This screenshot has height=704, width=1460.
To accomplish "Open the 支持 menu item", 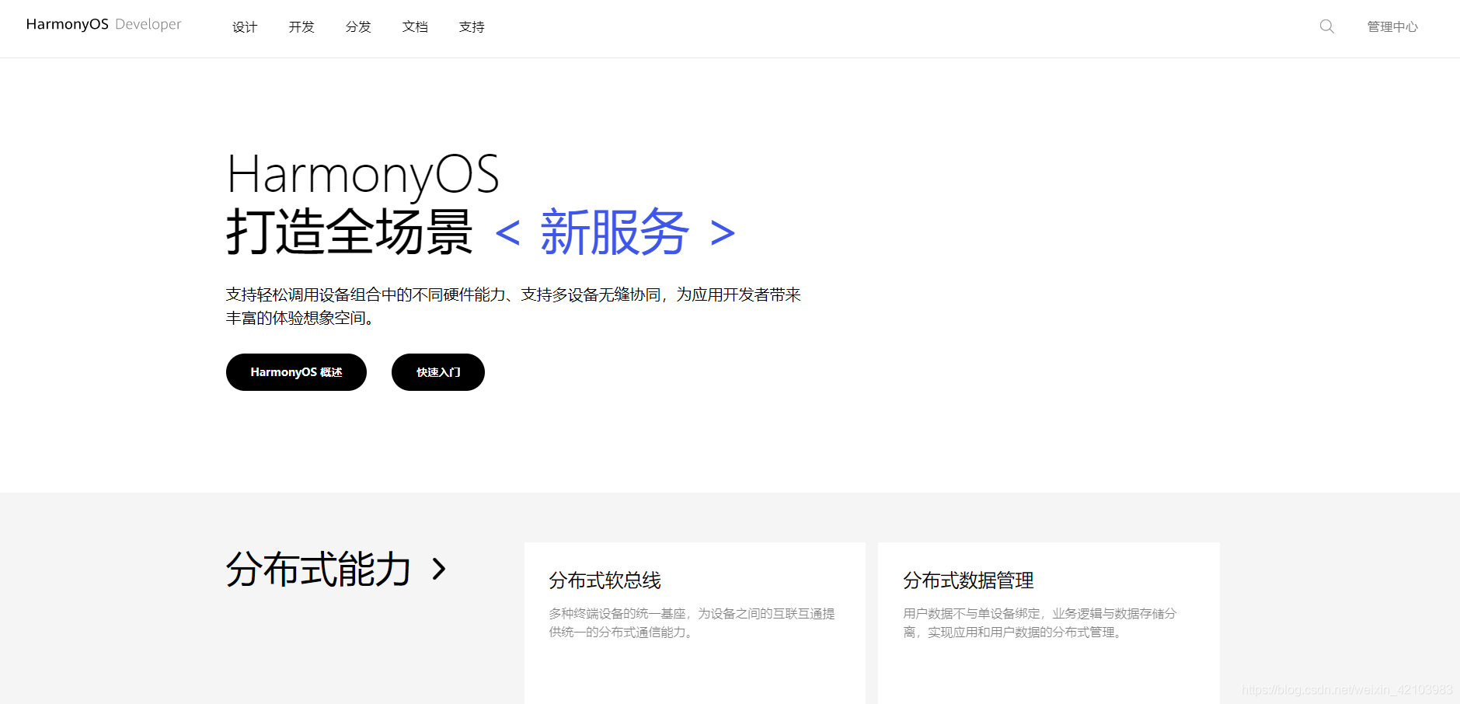I will pos(472,26).
